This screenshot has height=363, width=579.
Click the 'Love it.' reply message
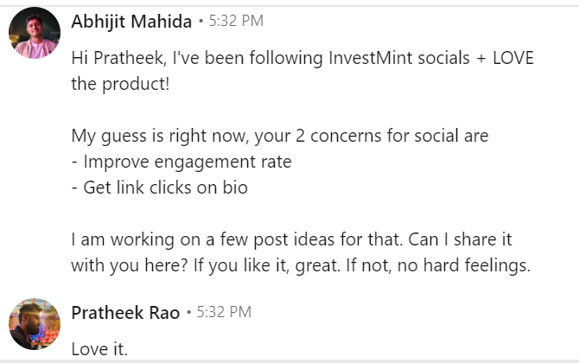[x=99, y=350]
